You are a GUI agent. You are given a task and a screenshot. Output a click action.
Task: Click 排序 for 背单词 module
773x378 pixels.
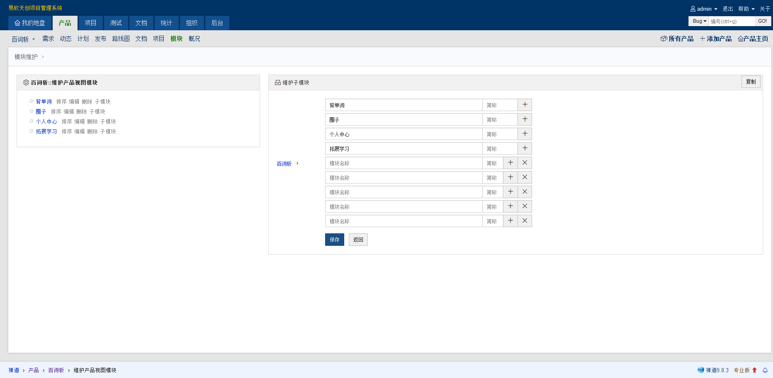coord(61,102)
